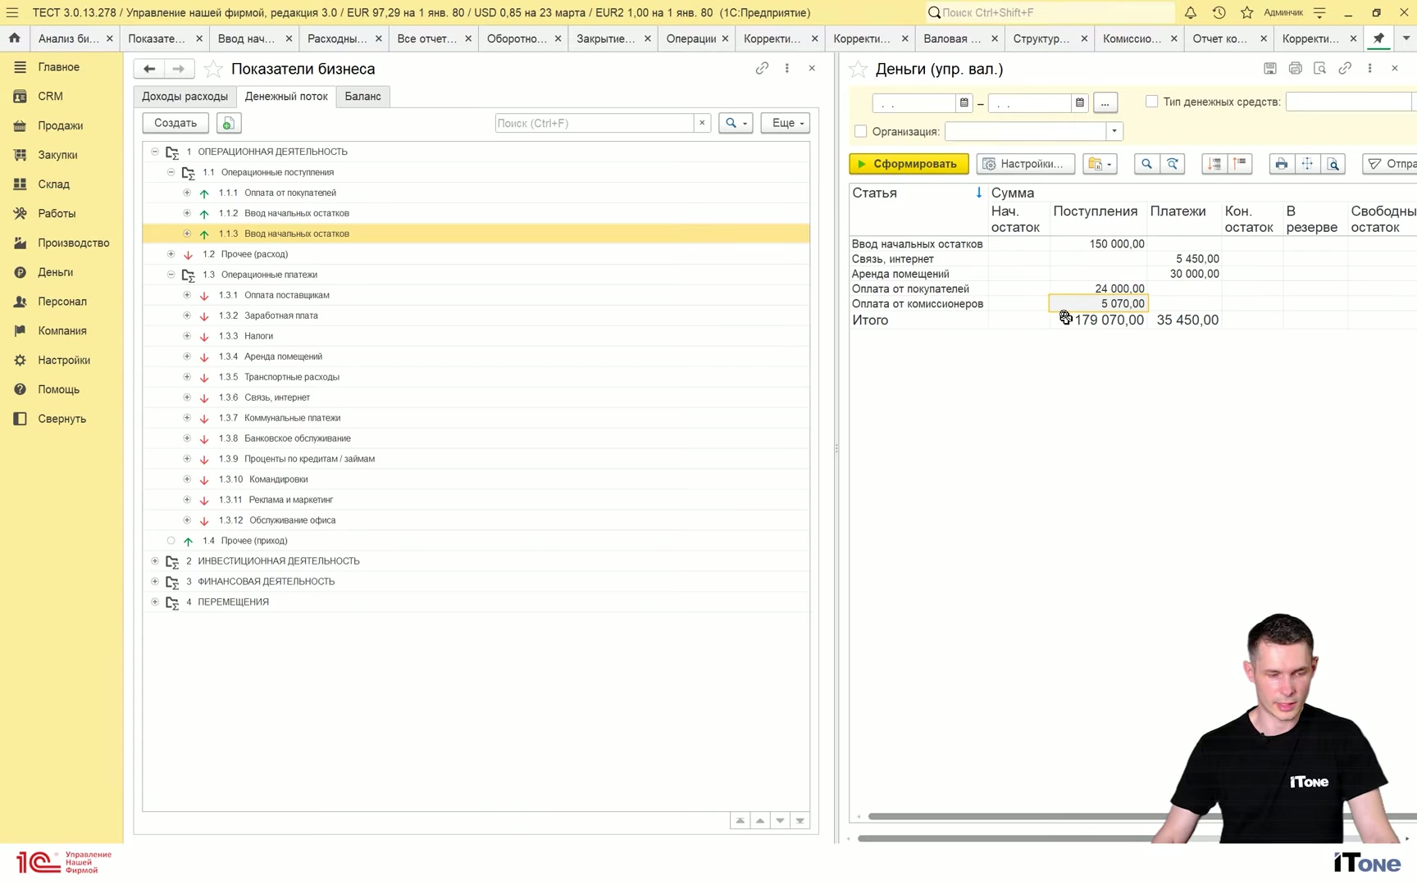Click the favorites star next to Показатели бизнеса

click(x=212, y=69)
